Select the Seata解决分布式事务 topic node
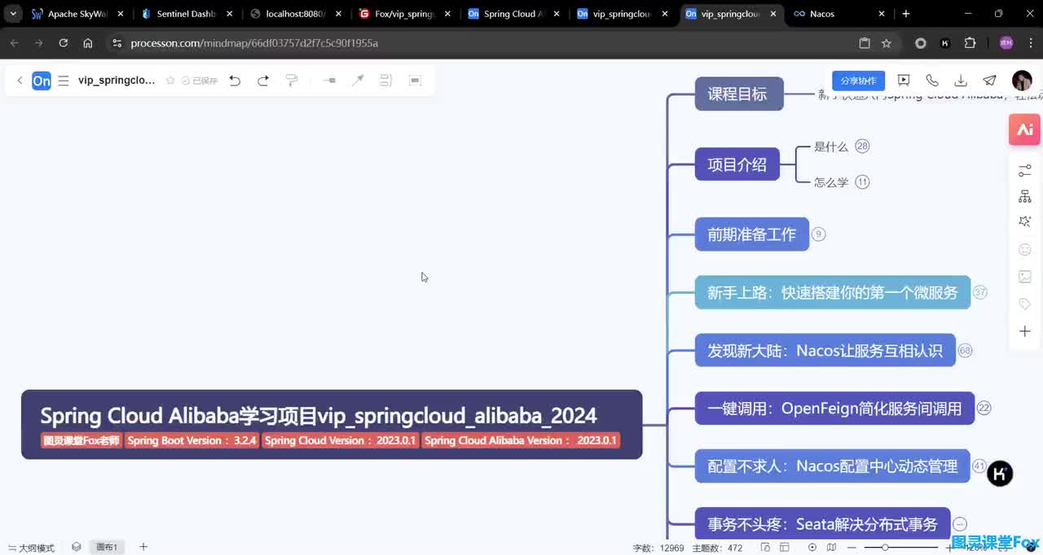 point(822,522)
